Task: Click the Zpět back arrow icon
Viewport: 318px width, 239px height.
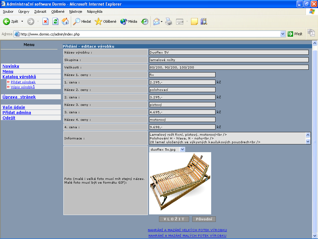Action: (7, 21)
